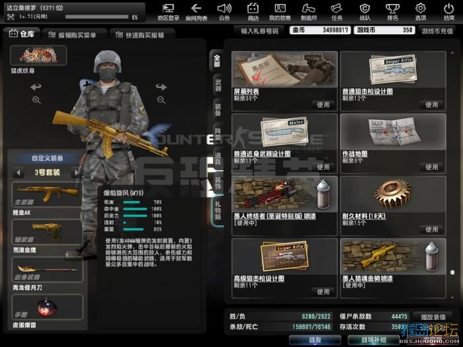Click the 屏蔽列表 item image

284,69
